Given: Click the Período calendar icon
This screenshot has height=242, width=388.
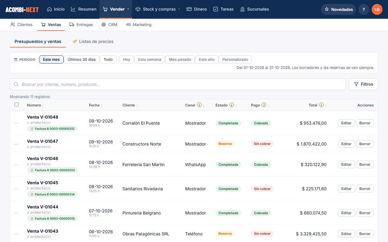Looking at the screenshot, I should (16, 60).
